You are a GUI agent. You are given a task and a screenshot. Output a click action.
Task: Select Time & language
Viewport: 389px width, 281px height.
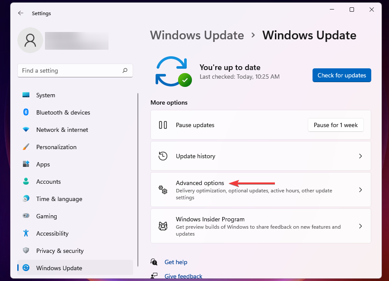click(75, 199)
